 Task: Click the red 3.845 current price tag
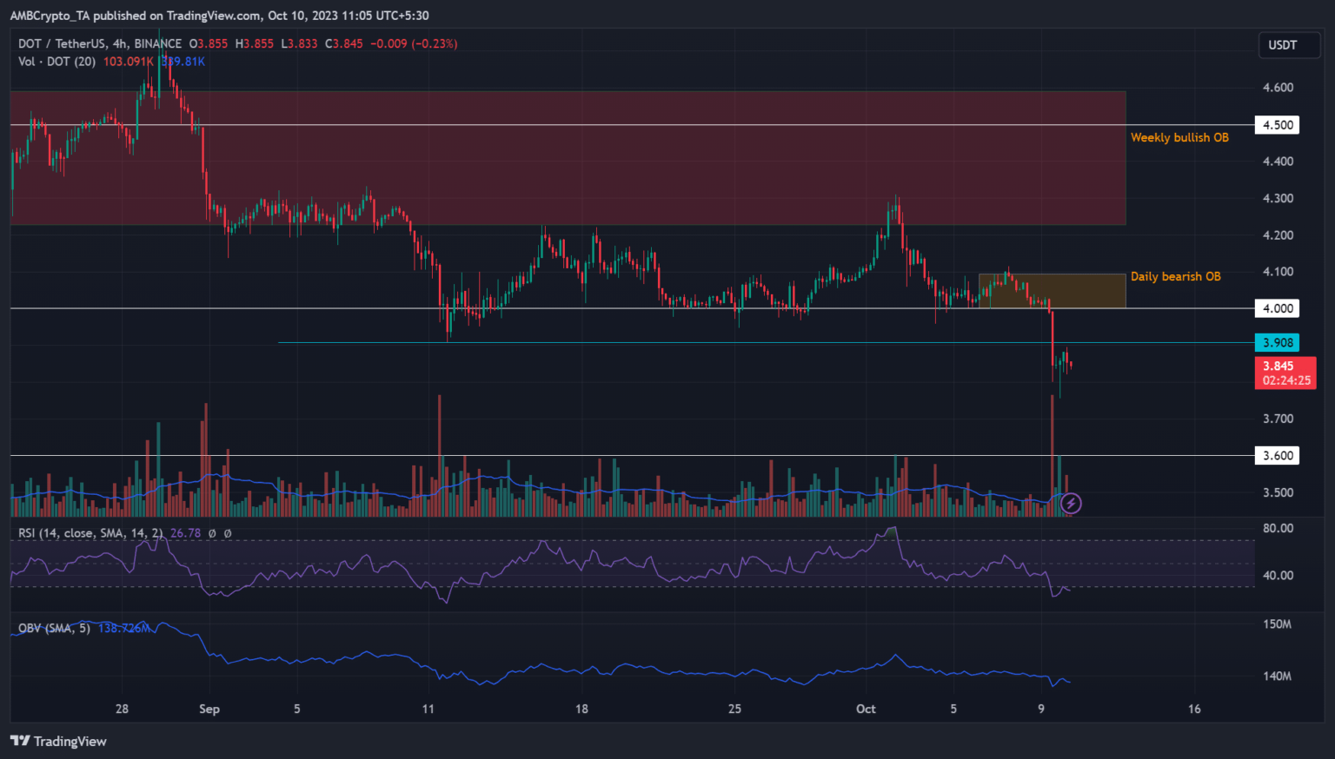pyautogui.click(x=1285, y=373)
